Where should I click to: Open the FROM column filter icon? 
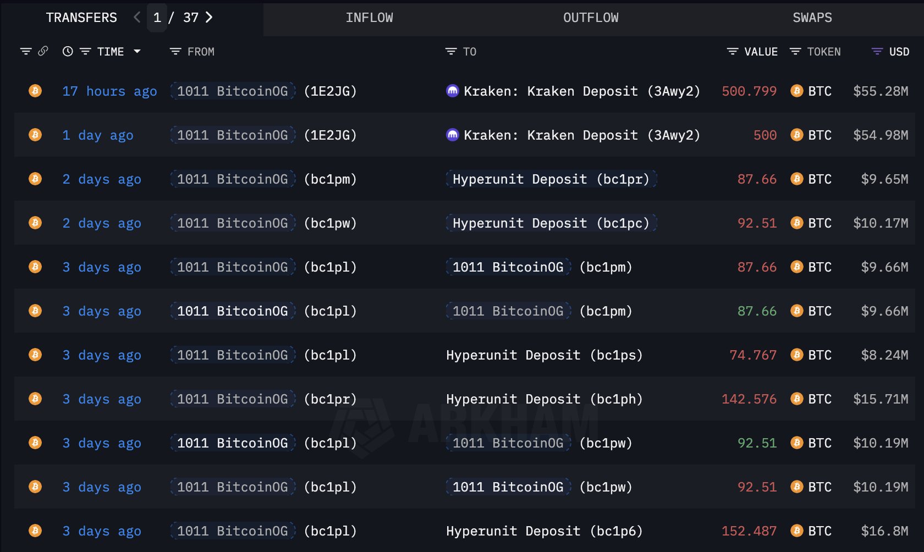click(175, 51)
